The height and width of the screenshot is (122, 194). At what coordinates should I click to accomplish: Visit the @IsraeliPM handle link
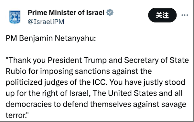pos(46,22)
